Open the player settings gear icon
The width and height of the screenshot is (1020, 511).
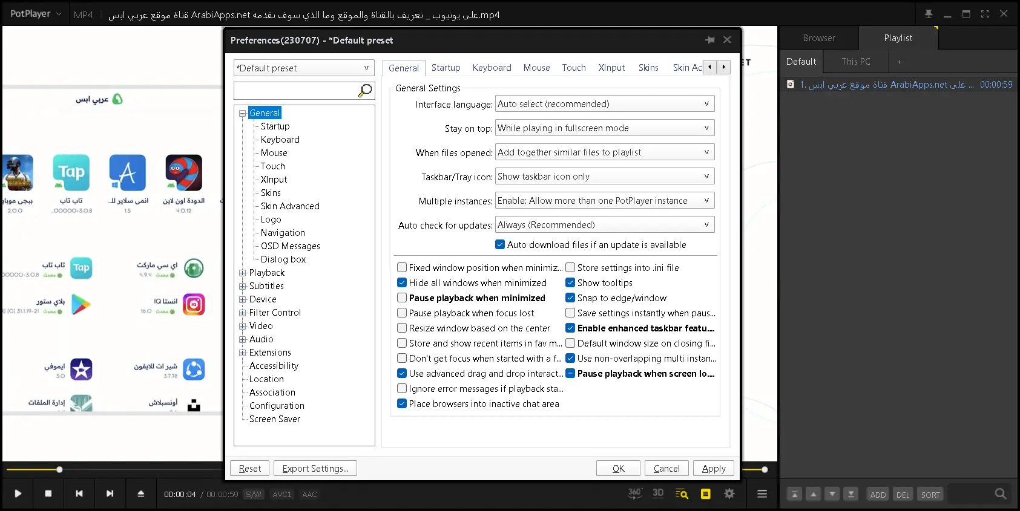click(x=729, y=493)
